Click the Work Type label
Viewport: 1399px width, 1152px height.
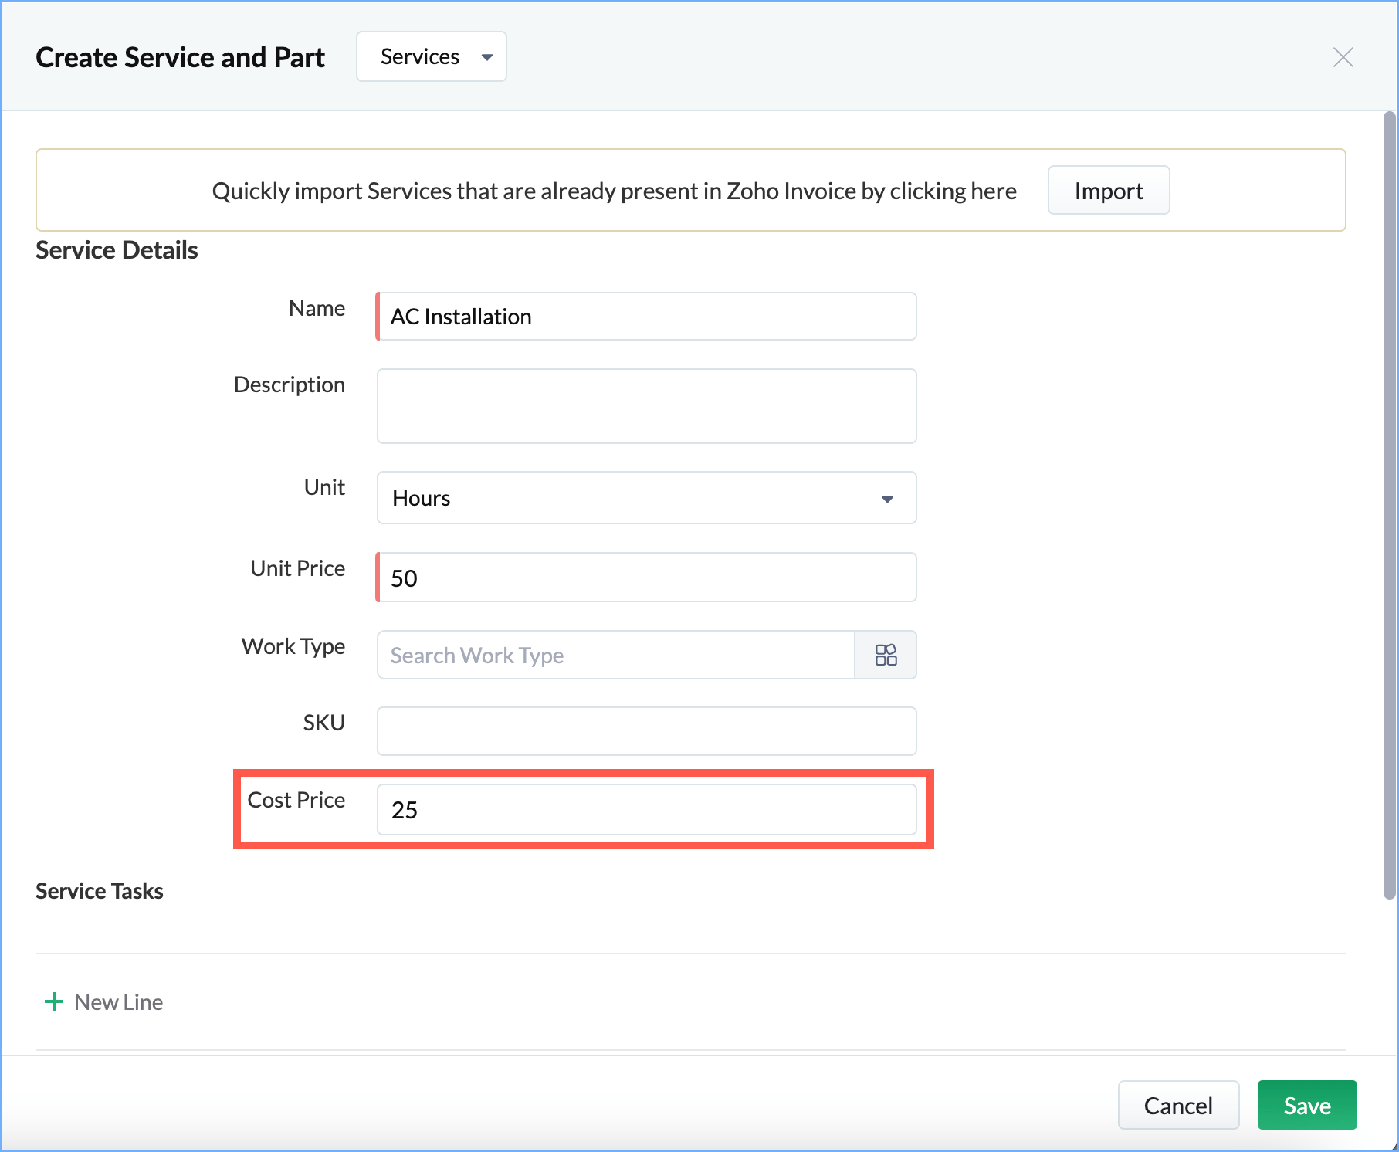coord(293,646)
